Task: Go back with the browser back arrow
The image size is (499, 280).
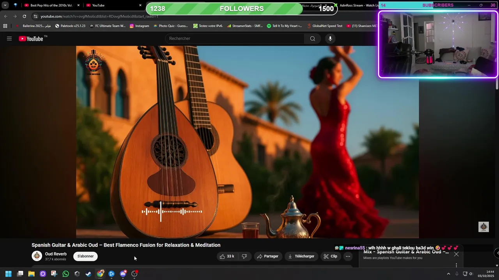Action: coord(5,16)
